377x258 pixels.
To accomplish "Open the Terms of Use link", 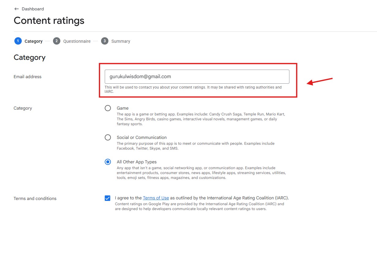I will point(156,198).
